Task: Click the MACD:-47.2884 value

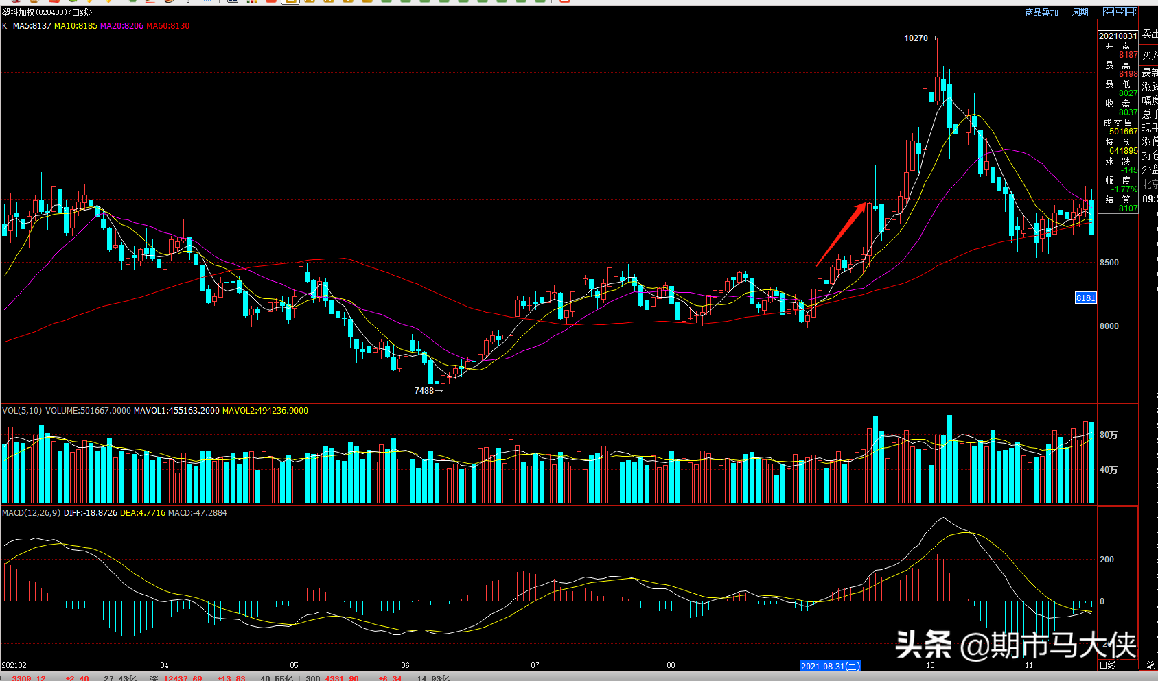Action: point(198,513)
